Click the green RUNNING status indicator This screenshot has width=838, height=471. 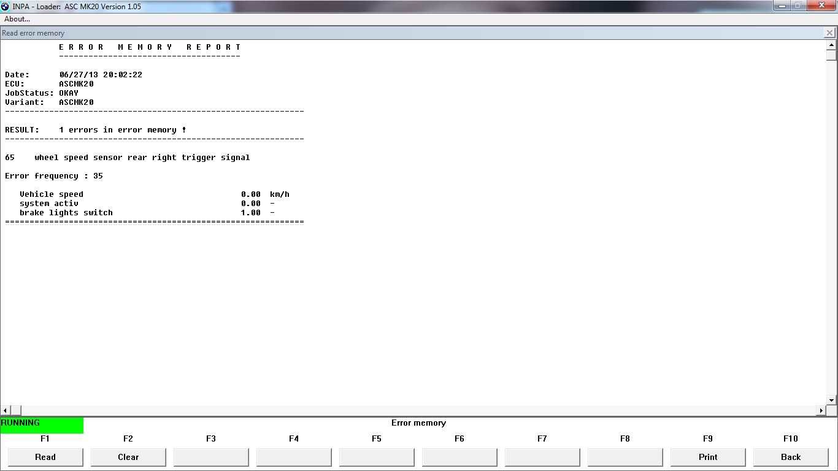click(x=42, y=425)
